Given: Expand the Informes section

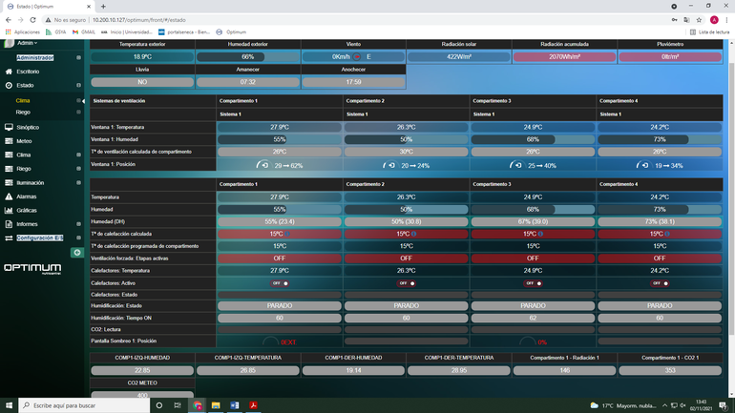Looking at the screenshot, I should pyautogui.click(x=78, y=224).
